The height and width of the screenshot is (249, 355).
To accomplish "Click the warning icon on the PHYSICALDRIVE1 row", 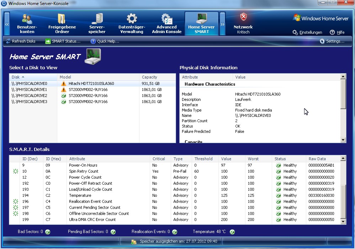I will point(64,90).
